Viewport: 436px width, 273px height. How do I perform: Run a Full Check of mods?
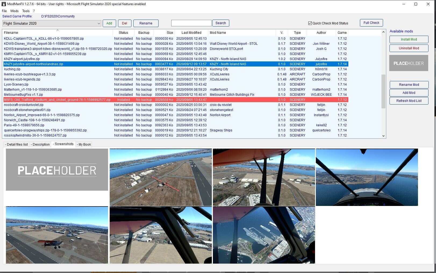[x=371, y=23]
